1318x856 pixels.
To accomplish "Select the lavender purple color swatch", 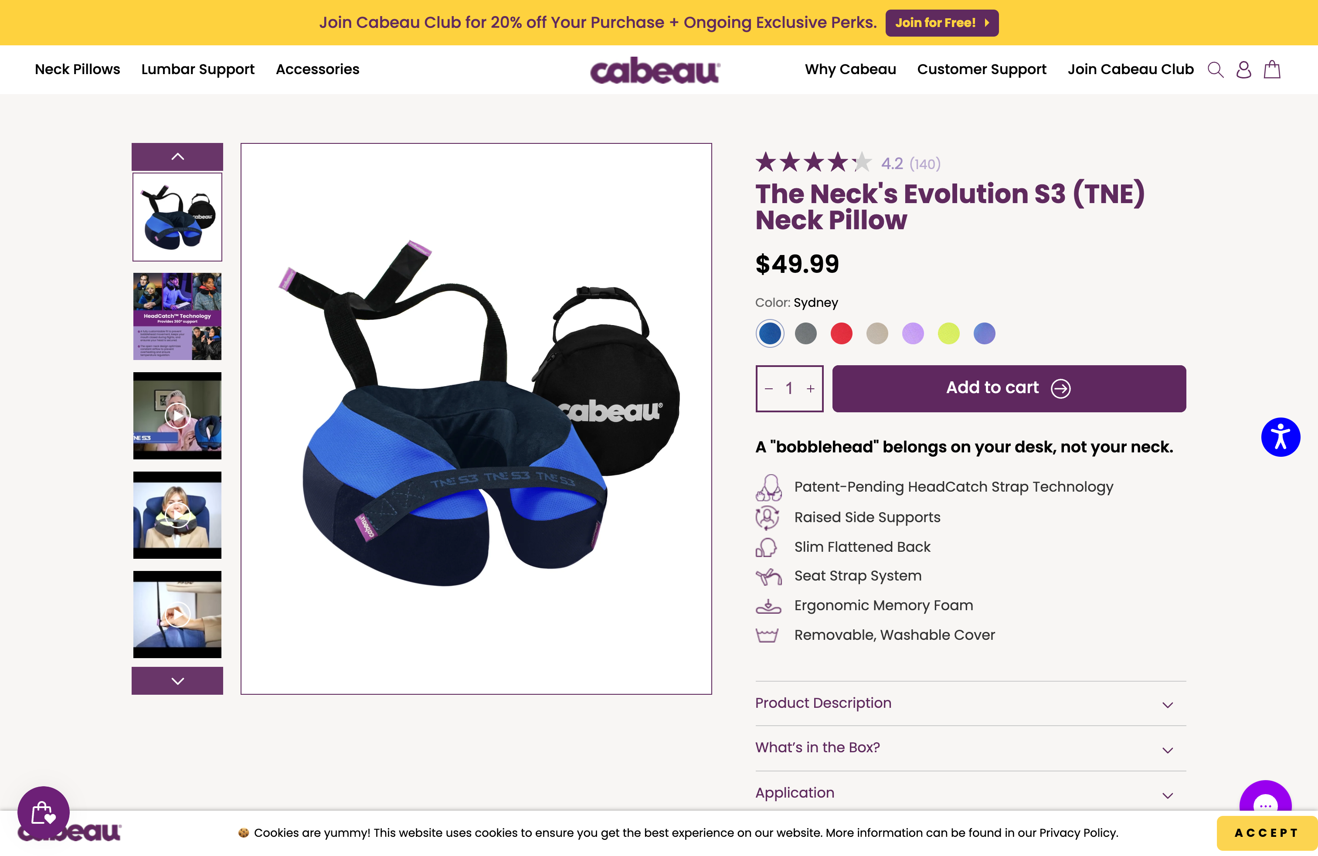I will point(913,334).
